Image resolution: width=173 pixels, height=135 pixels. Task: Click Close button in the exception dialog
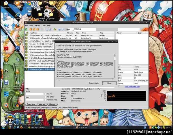(x=109, y=83)
